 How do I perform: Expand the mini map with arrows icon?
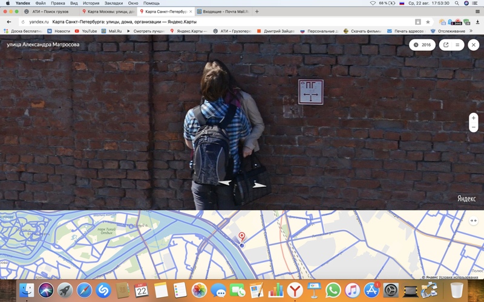pos(474,220)
